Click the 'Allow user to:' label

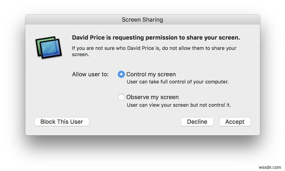(x=90, y=75)
